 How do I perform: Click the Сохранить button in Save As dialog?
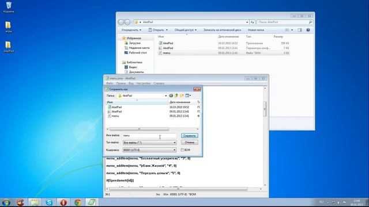pos(190,136)
